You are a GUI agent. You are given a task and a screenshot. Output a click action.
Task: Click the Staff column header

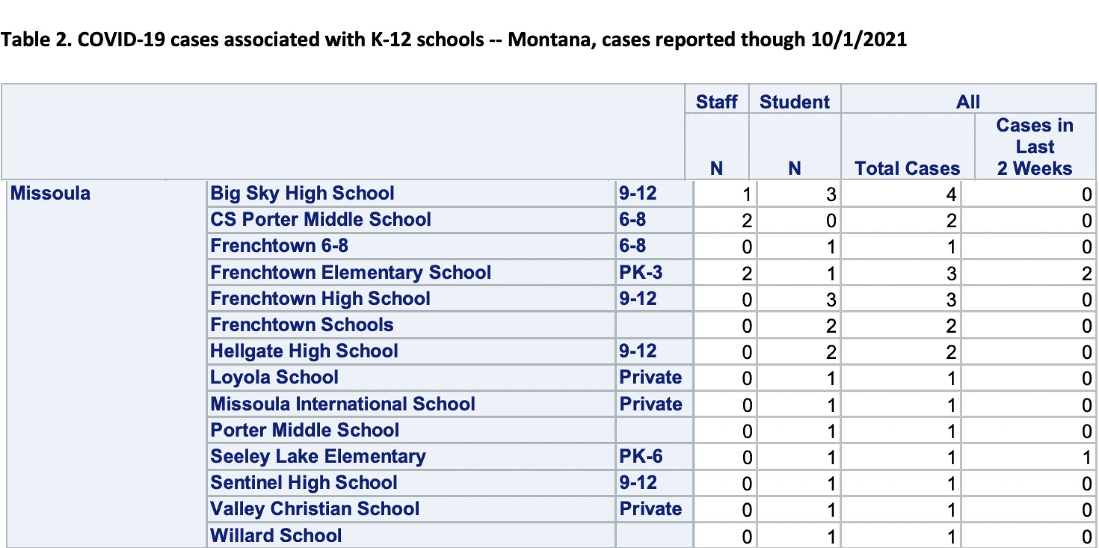tap(716, 102)
